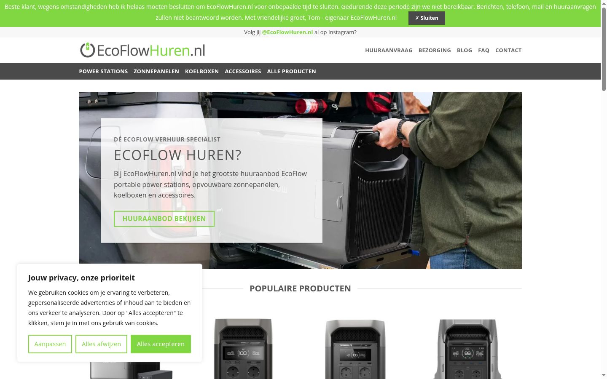Viewport: 607px width, 379px height.
Task: Go to the BEZORGING page
Action: coord(435,50)
